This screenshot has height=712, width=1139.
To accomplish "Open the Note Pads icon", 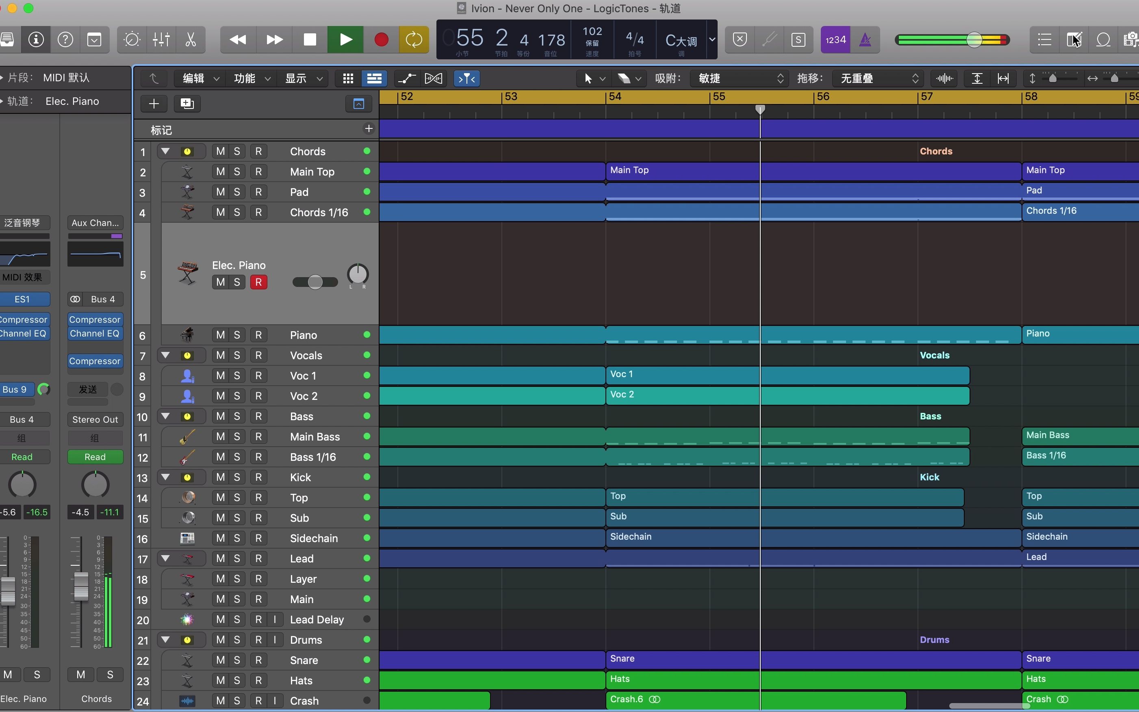I will point(1074,39).
